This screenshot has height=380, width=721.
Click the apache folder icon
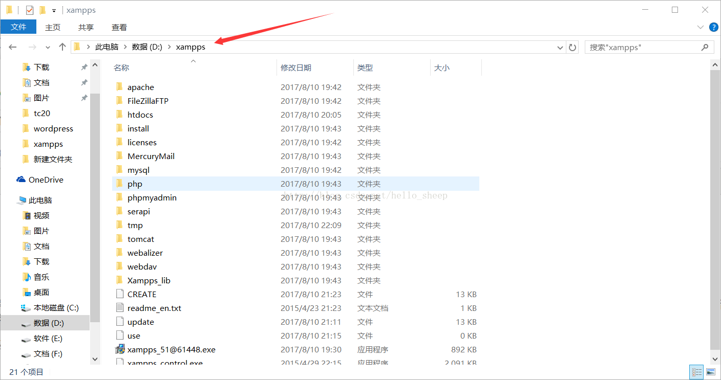point(119,87)
